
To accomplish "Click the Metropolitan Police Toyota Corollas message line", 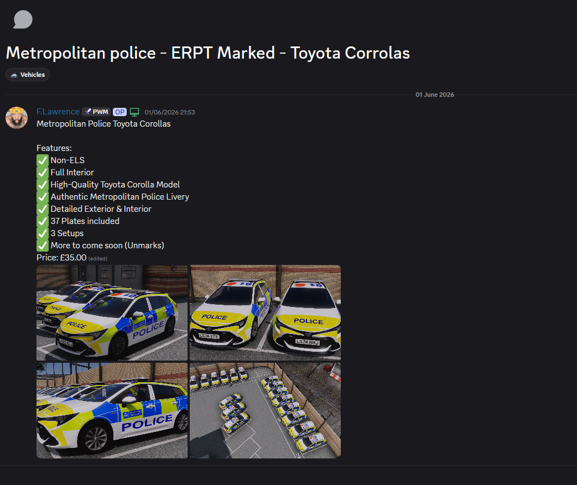I will 103,124.
